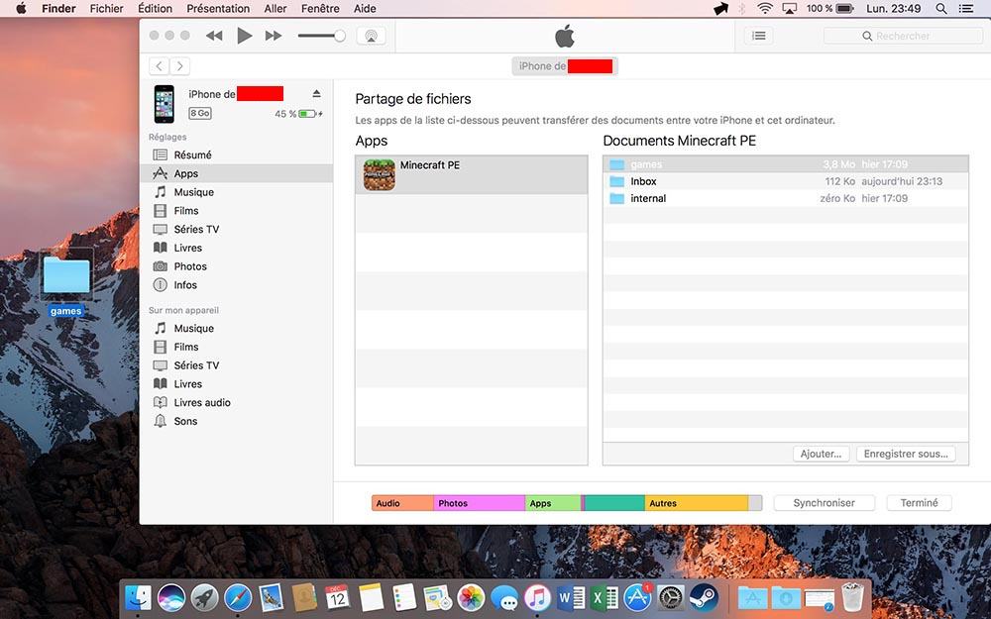
Task: Skip forward with the fast-forward button
Action: [x=274, y=36]
